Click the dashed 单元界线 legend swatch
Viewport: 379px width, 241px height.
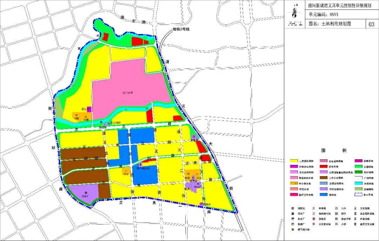[x=358, y=195]
